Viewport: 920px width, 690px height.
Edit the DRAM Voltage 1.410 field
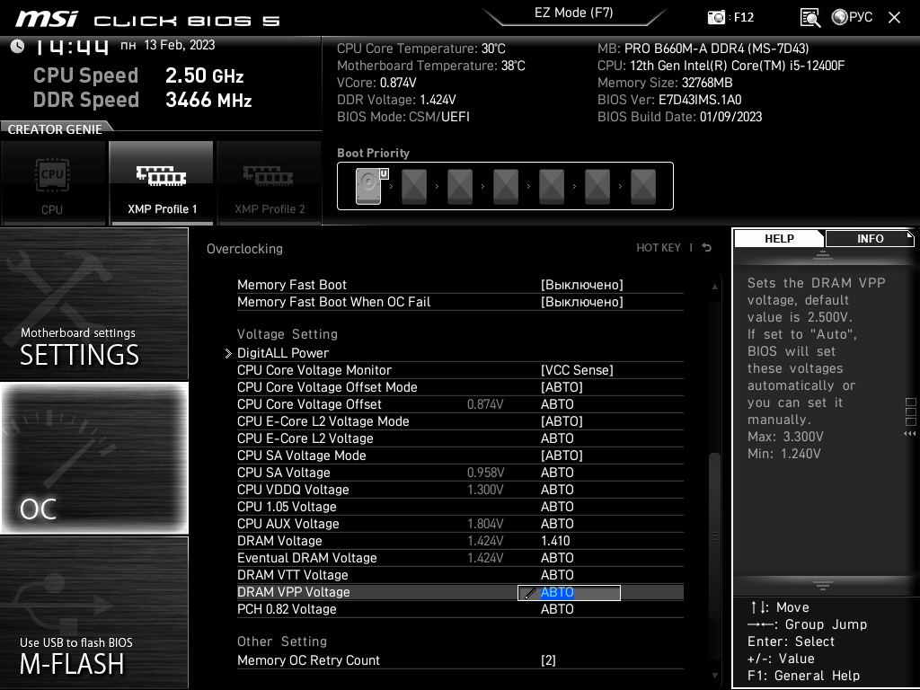click(x=555, y=541)
